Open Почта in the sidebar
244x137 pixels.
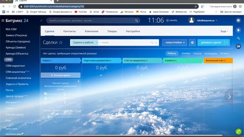tap(10, 90)
